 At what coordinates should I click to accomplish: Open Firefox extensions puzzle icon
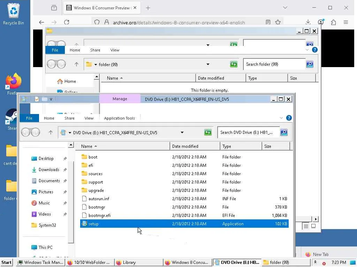pyautogui.click(x=333, y=22)
